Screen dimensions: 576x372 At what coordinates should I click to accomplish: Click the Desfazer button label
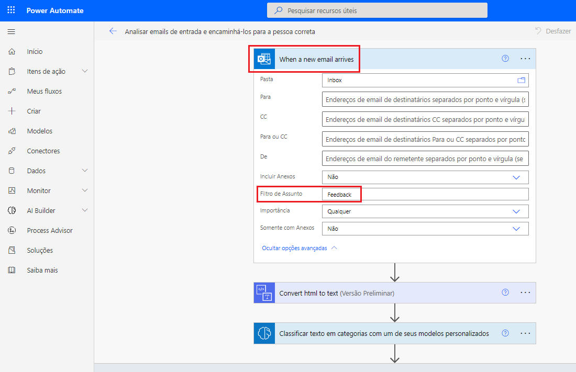tap(558, 31)
